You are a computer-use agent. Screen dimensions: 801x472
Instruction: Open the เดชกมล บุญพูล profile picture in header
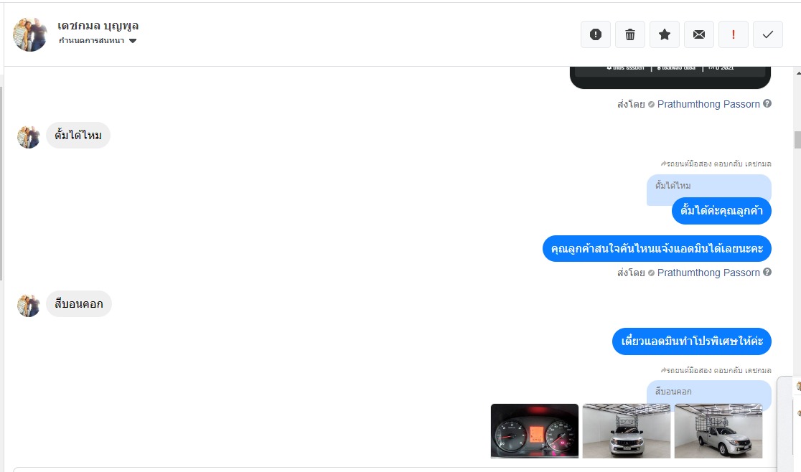coord(29,34)
